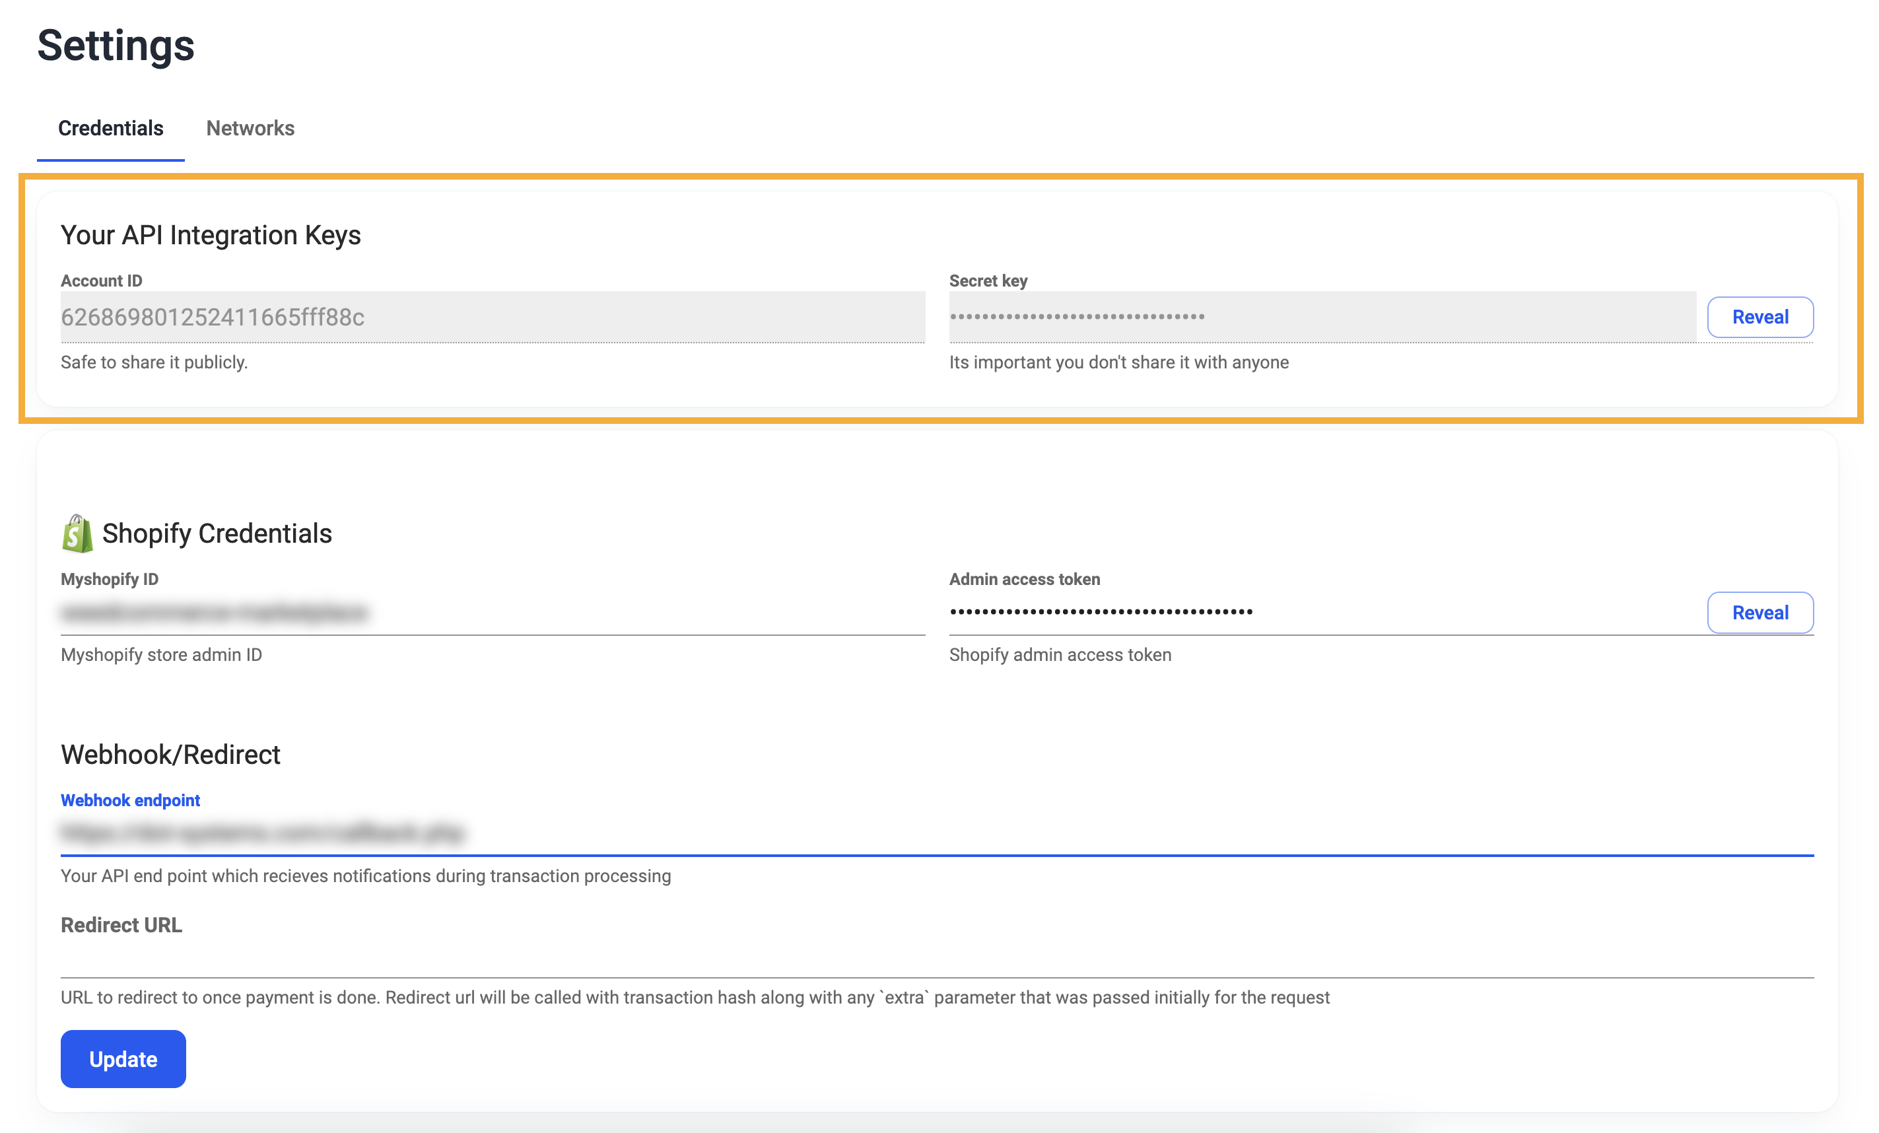Click 'Your API Integration Keys' heading

pos(211,236)
